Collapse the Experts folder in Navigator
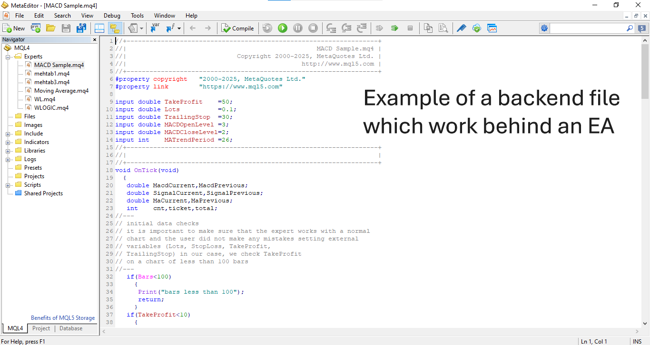 [8, 57]
